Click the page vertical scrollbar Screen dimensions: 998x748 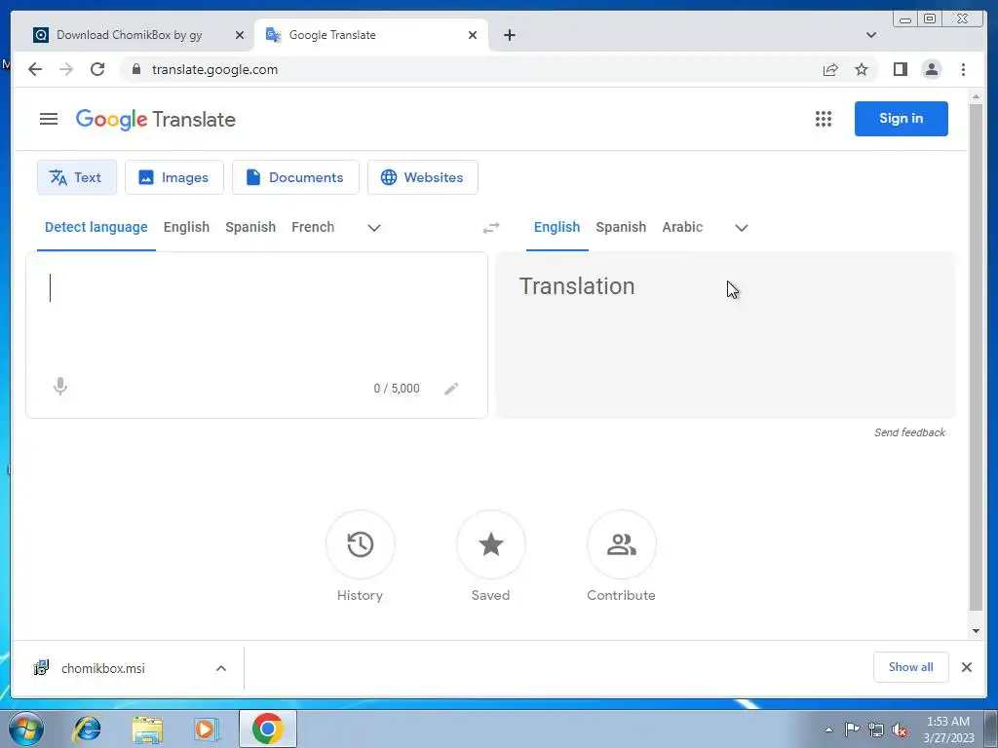point(975,356)
